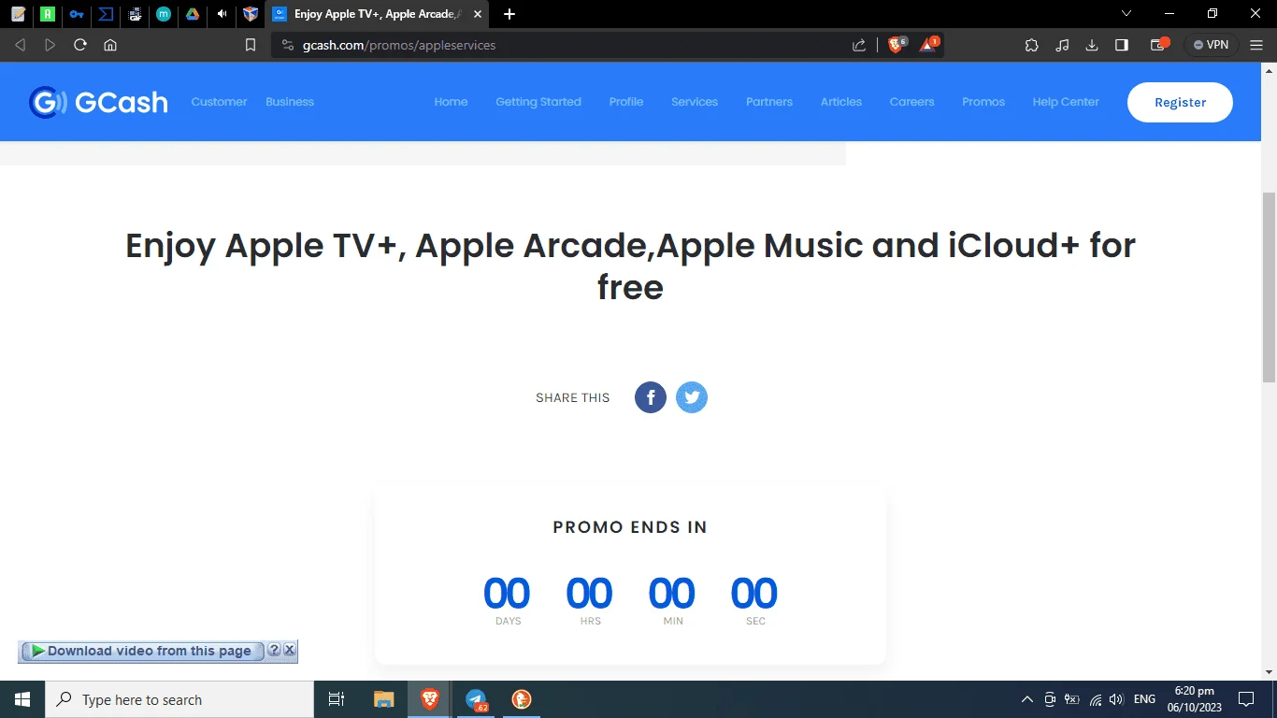Click the 'PROMO ENDS IN' heading
This screenshot has width=1277, height=718.
[x=630, y=527]
